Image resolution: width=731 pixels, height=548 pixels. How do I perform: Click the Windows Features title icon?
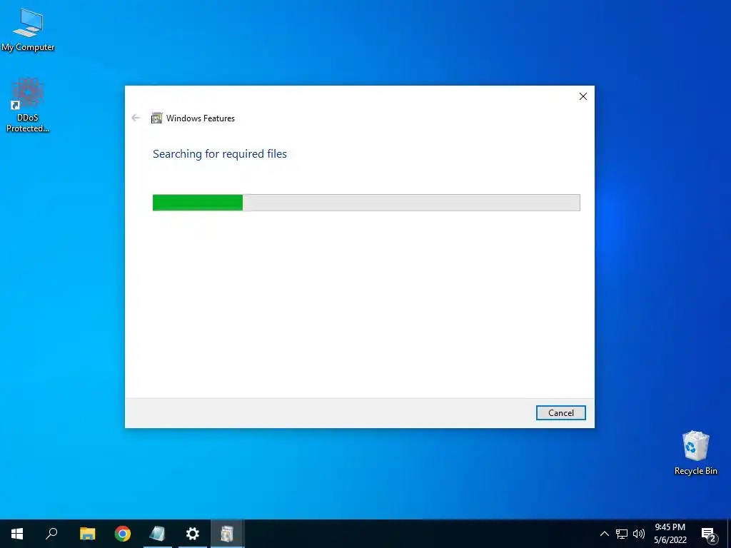pos(156,118)
